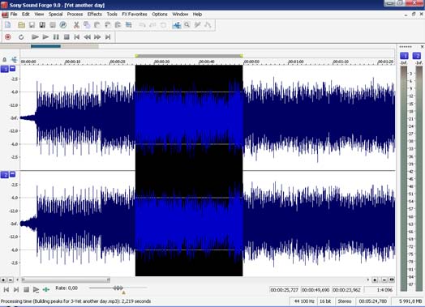Open the Effects menu
The width and height of the screenshot is (425, 307).
click(x=94, y=15)
